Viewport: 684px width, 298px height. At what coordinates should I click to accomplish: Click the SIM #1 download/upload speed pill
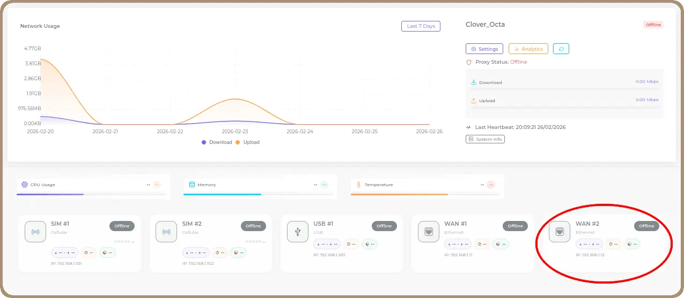[x=64, y=252]
